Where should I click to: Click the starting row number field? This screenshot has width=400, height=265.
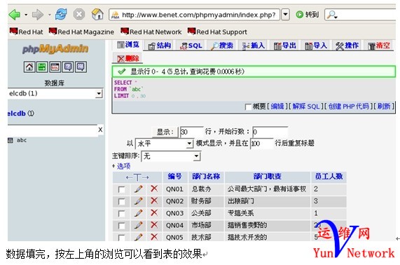[270, 132]
